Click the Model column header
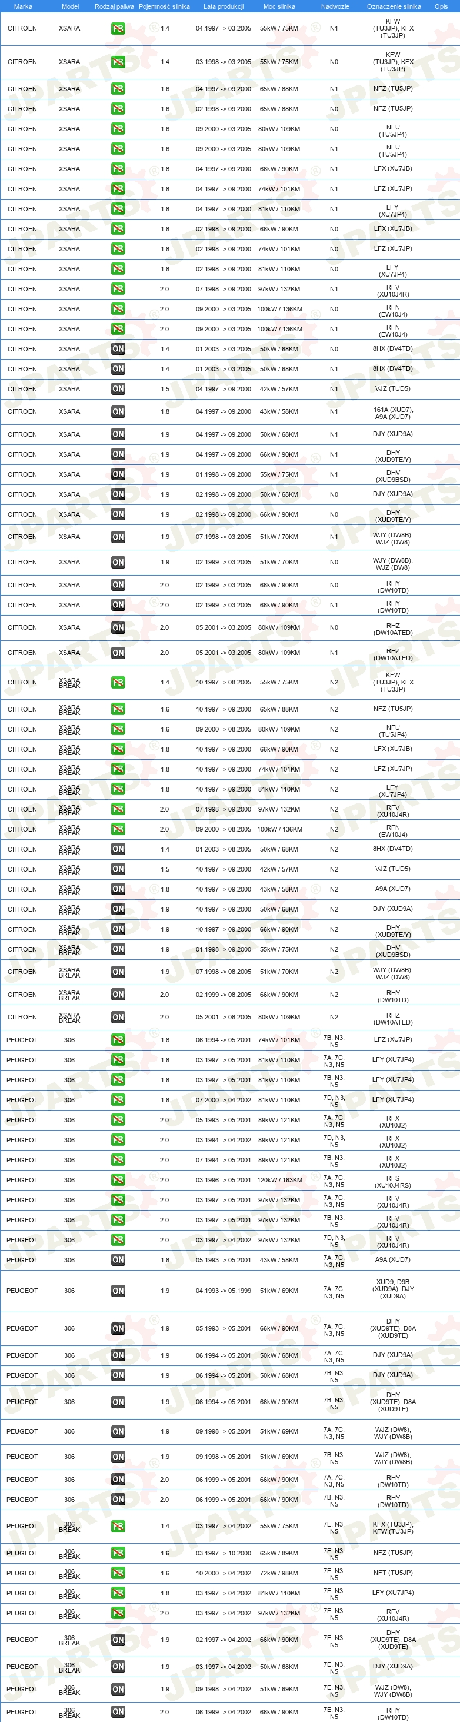The width and height of the screenshot is (460, 1722). click(70, 6)
